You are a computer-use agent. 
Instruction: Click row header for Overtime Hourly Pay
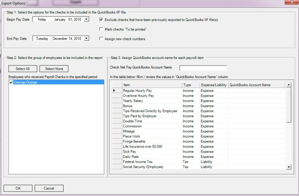(x=117, y=96)
